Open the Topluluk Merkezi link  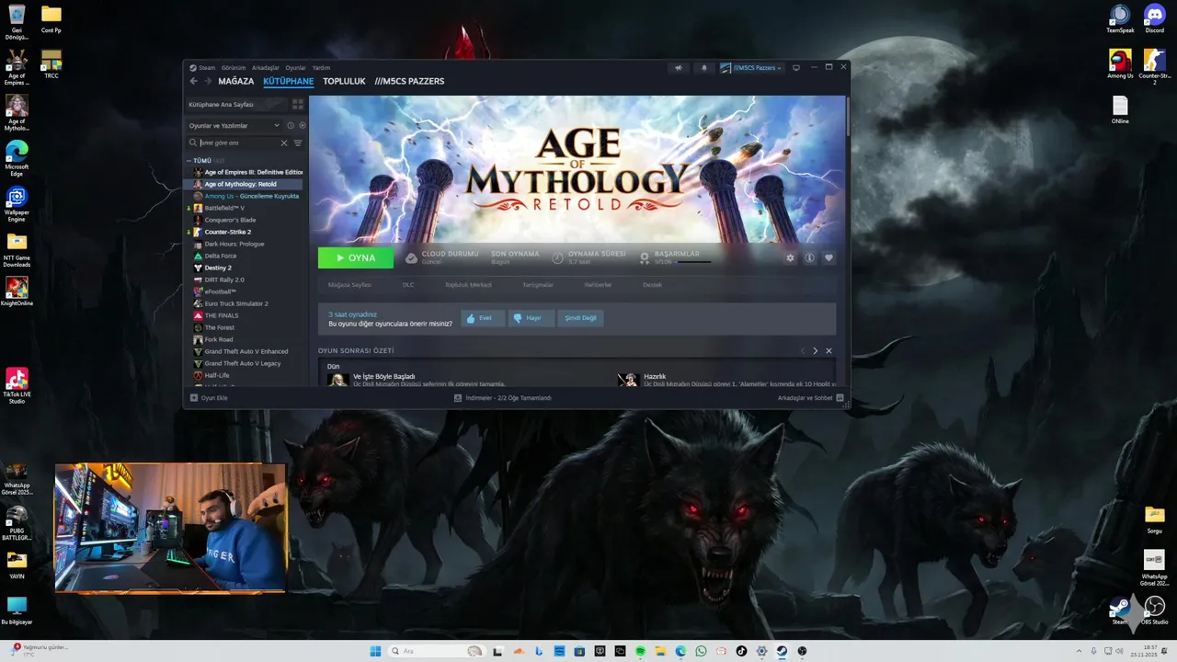pos(468,285)
